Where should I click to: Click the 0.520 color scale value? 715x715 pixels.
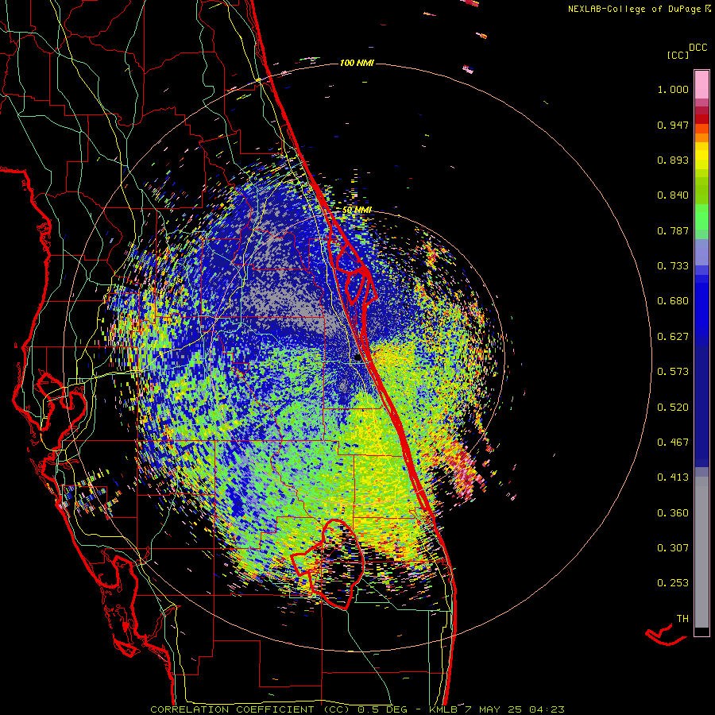click(x=673, y=408)
